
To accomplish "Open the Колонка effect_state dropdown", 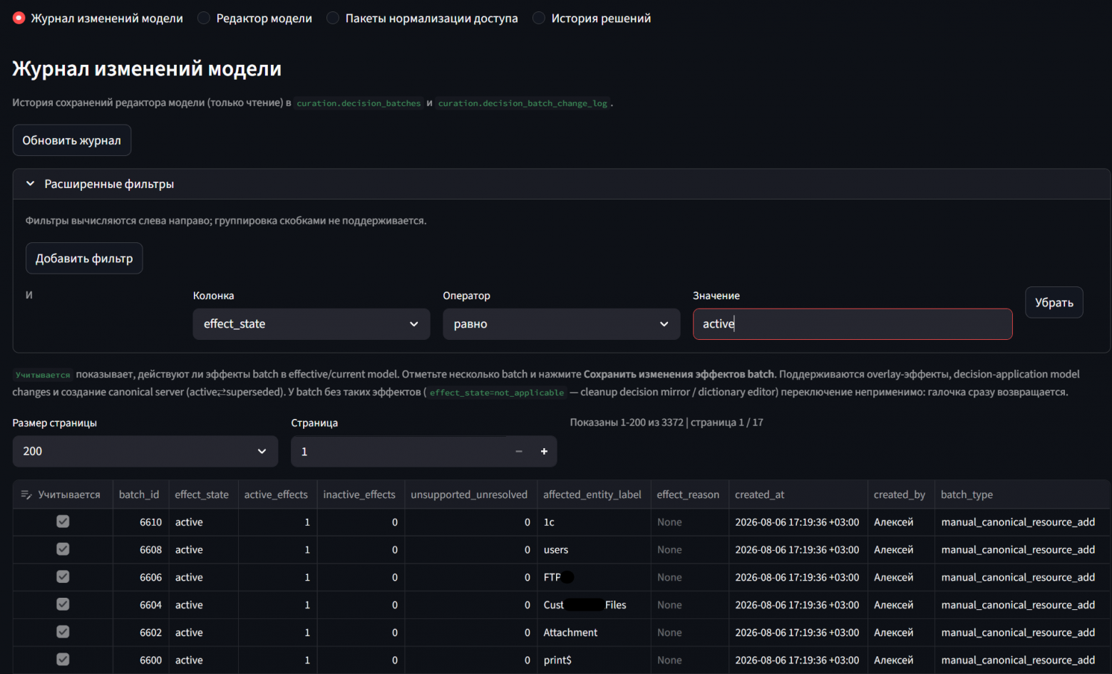I will pos(312,324).
